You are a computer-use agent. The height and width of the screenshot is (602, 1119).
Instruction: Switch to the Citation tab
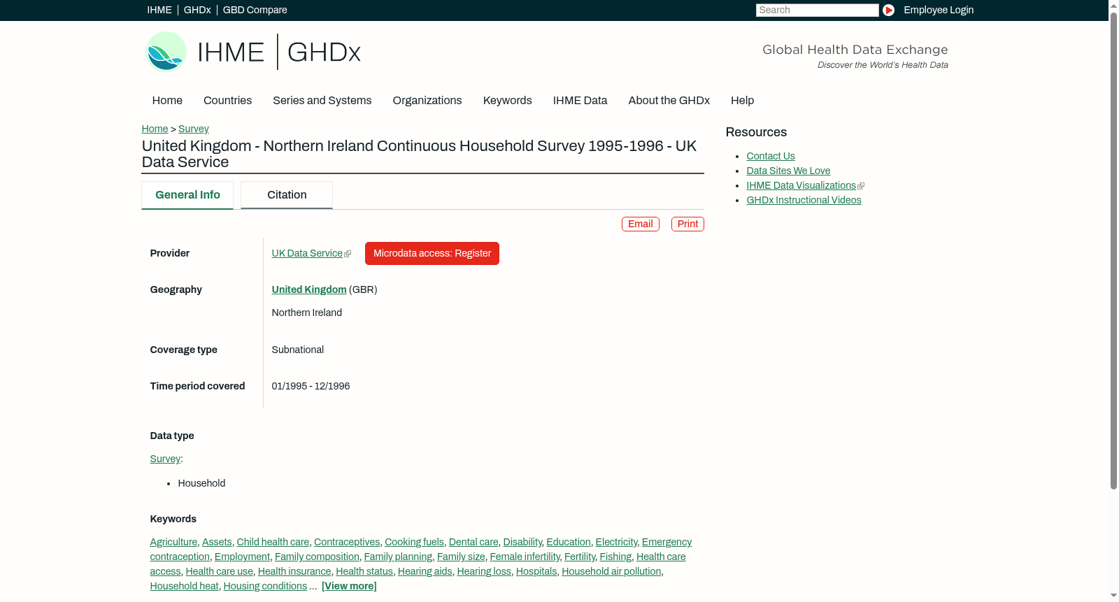pyautogui.click(x=287, y=195)
